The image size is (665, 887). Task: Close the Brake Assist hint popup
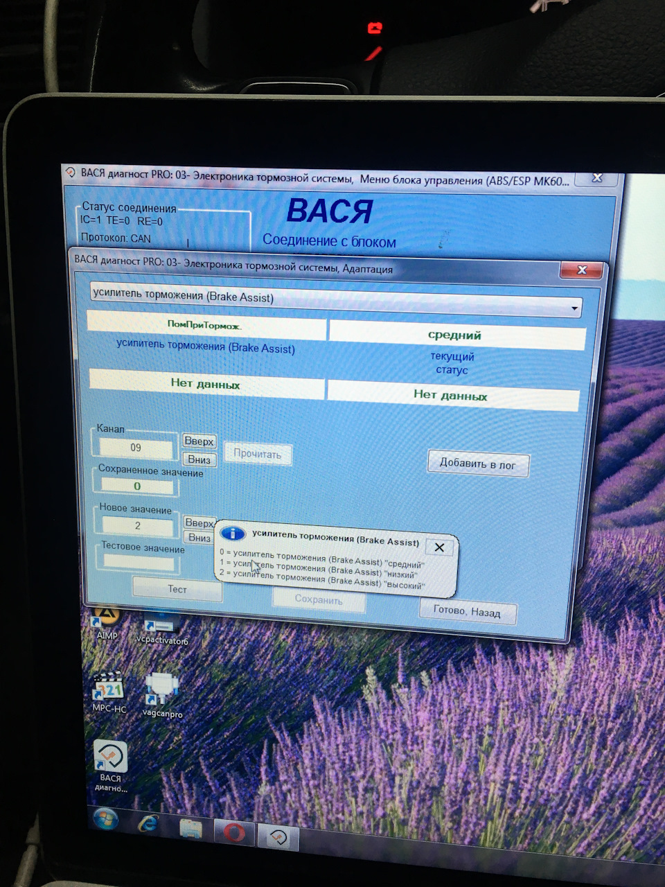tap(439, 547)
